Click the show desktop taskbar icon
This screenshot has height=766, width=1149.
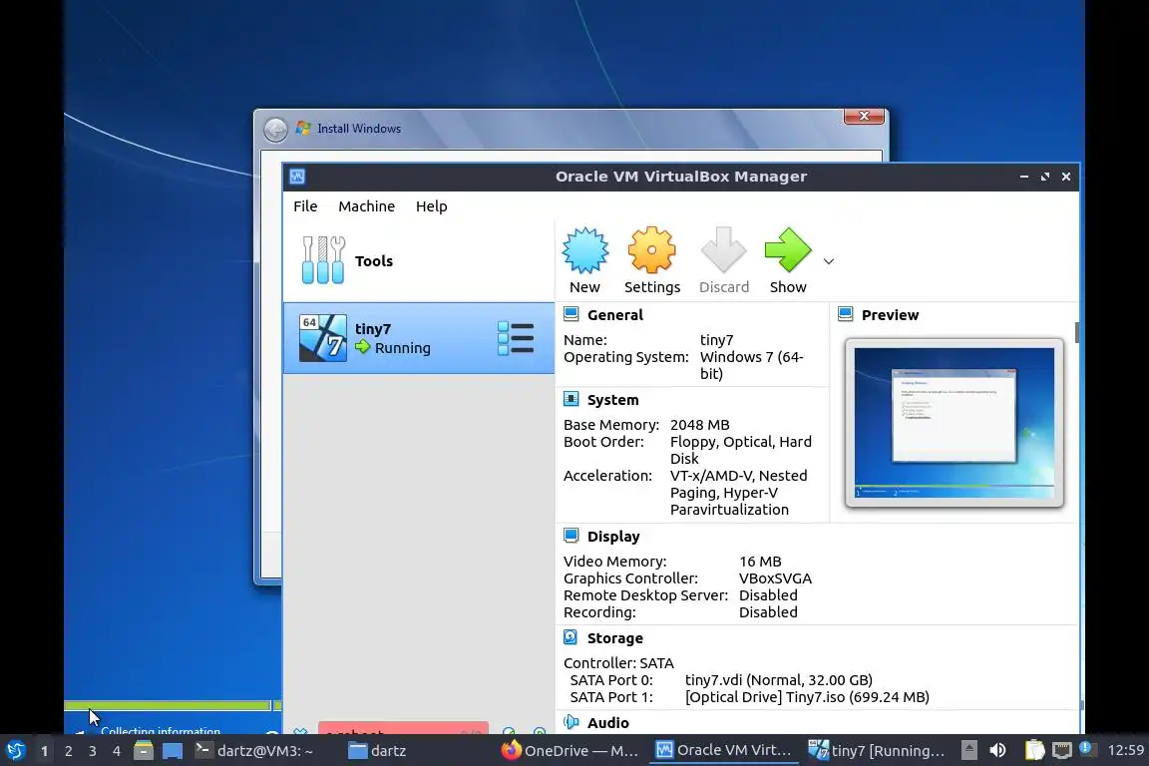coord(173,751)
